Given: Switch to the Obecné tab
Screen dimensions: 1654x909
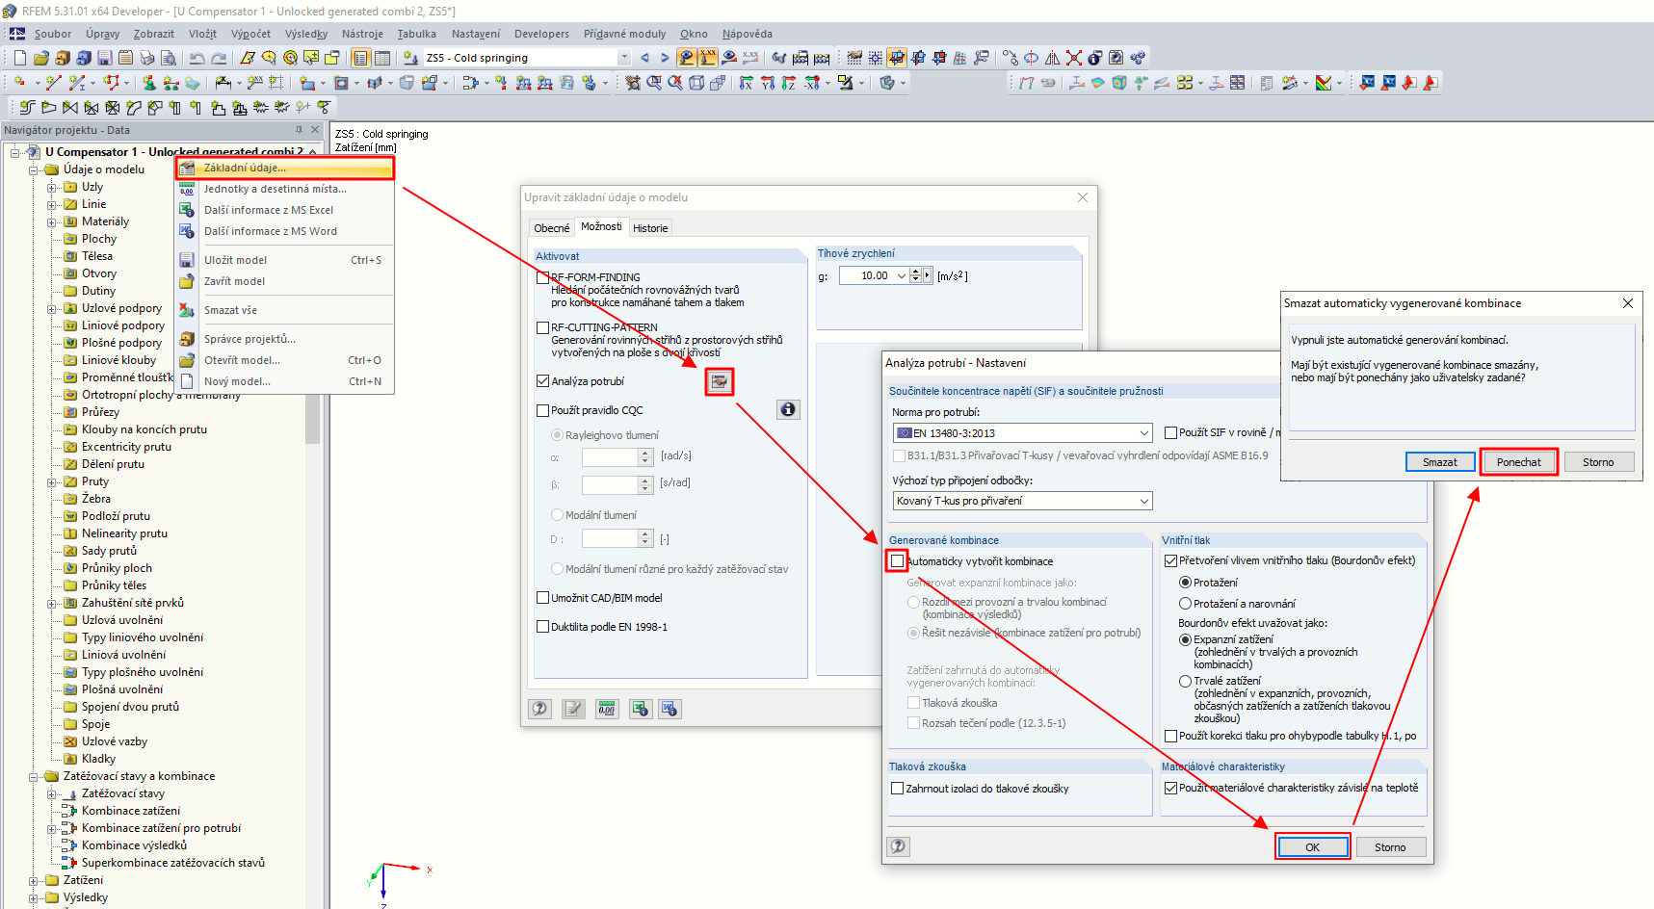Looking at the screenshot, I should [x=552, y=228].
